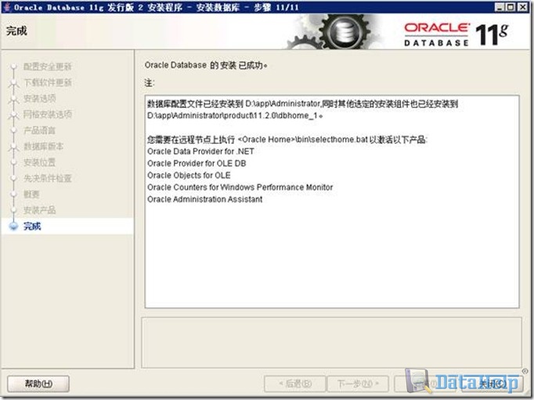Click the Close (关闭) button at bottom right

click(x=493, y=384)
